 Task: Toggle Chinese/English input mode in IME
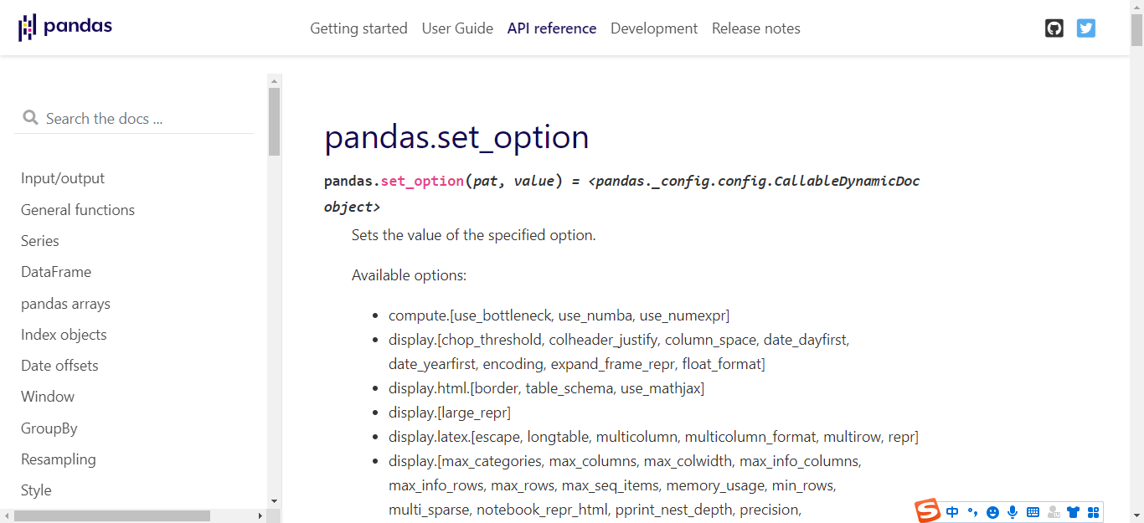952,512
